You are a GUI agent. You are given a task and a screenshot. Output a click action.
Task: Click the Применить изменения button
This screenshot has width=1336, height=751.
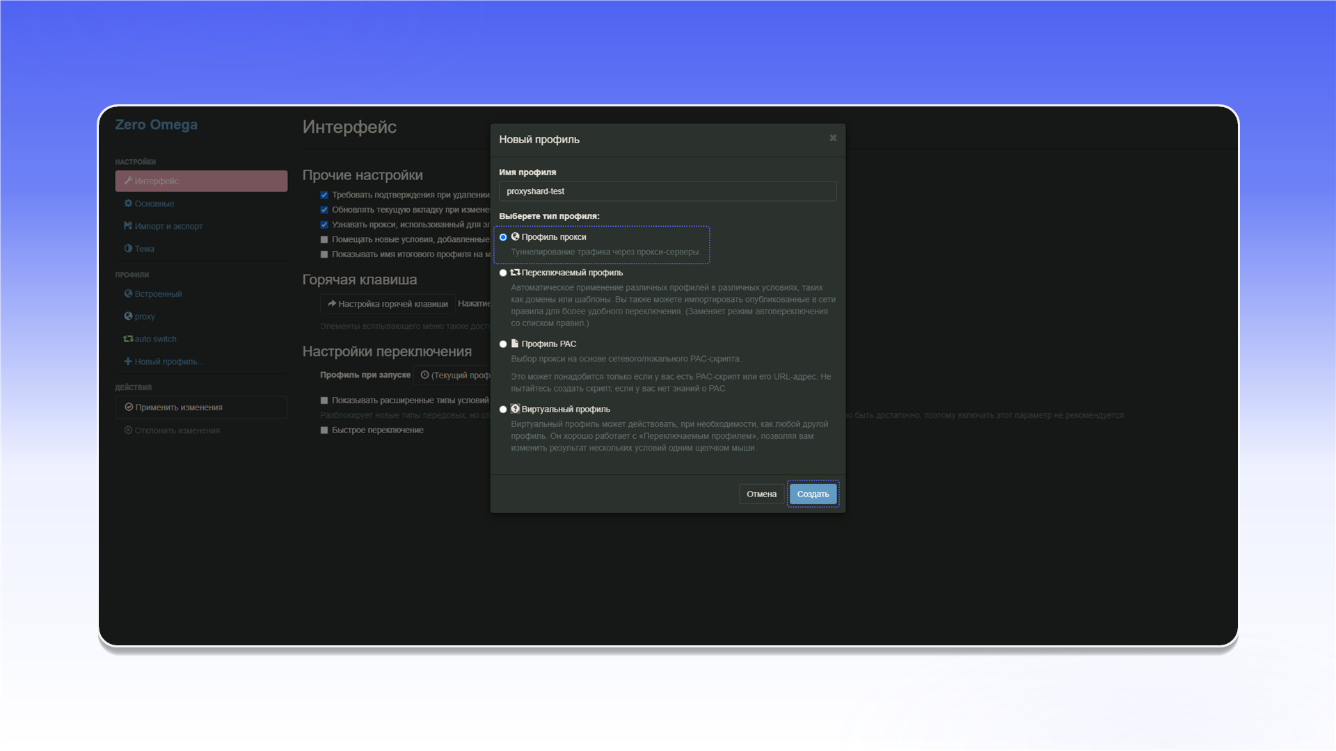click(201, 407)
